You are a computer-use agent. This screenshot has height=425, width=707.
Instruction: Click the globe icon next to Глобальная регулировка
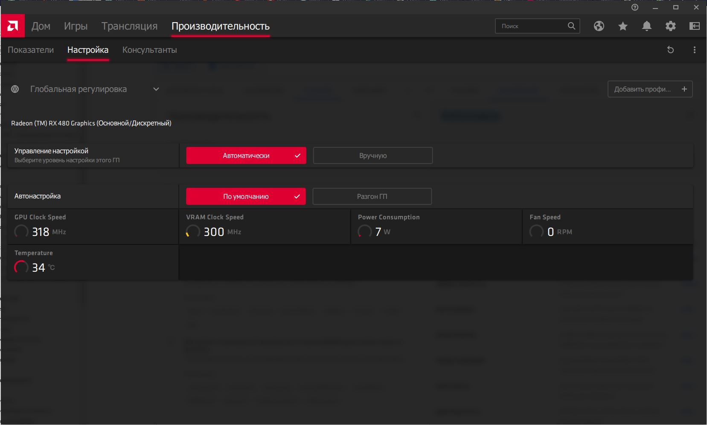(x=15, y=89)
